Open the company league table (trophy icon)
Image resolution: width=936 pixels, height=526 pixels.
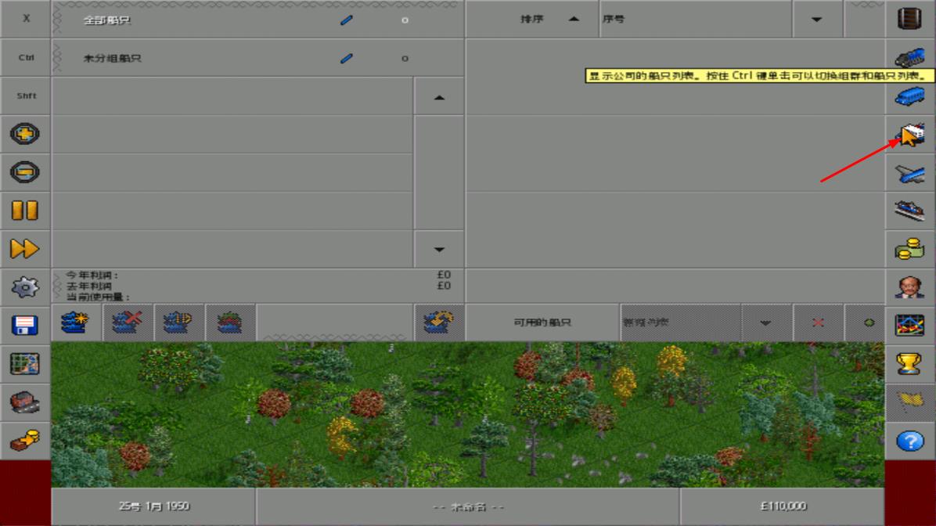(x=910, y=364)
